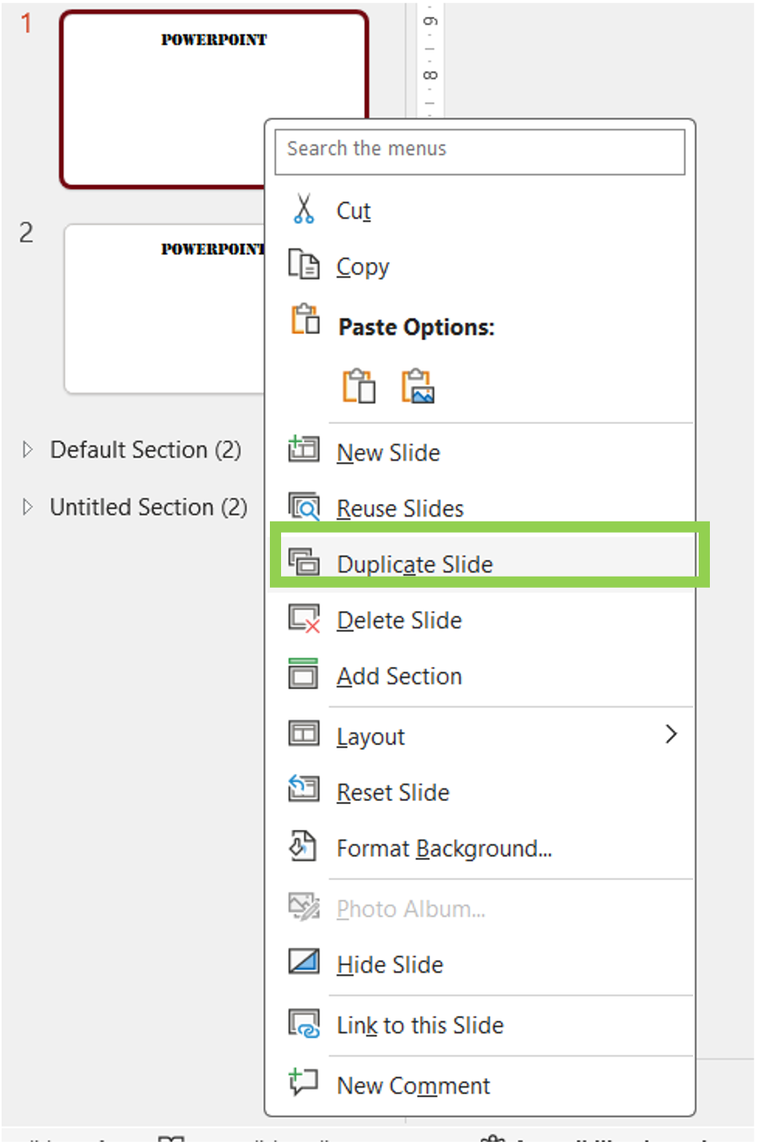Expand the Untitled Section group

pos(28,507)
